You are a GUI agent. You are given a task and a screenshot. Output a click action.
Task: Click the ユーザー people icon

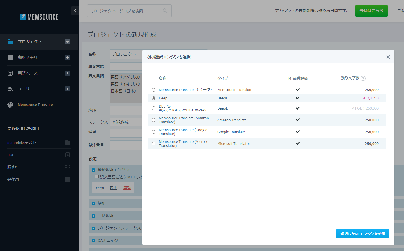[10, 89]
